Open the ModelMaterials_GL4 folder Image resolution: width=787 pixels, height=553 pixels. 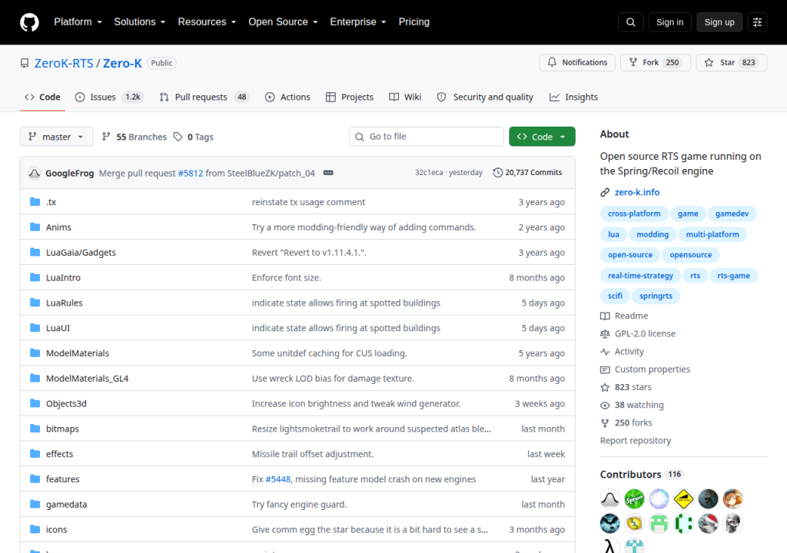pyautogui.click(x=88, y=379)
